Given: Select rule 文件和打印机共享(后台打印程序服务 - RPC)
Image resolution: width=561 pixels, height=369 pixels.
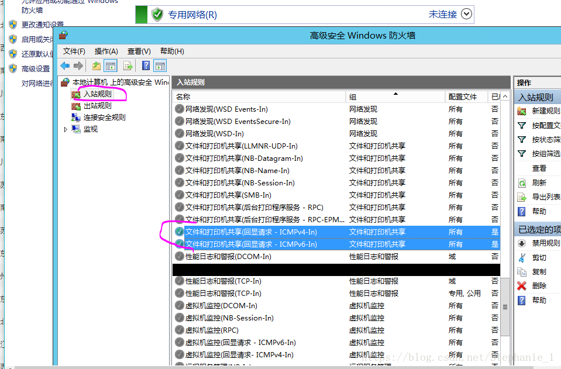Looking at the screenshot, I should (x=336, y=208).
